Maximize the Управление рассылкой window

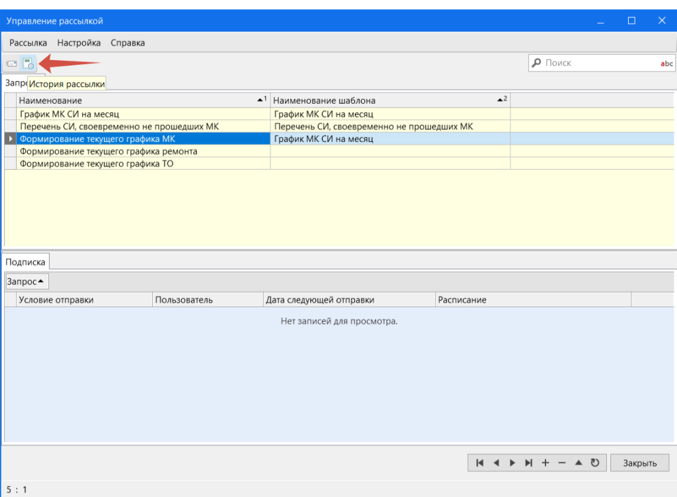[x=631, y=20]
